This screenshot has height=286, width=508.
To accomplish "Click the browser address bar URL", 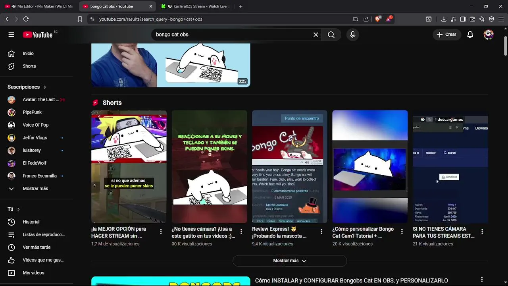I will point(151,19).
